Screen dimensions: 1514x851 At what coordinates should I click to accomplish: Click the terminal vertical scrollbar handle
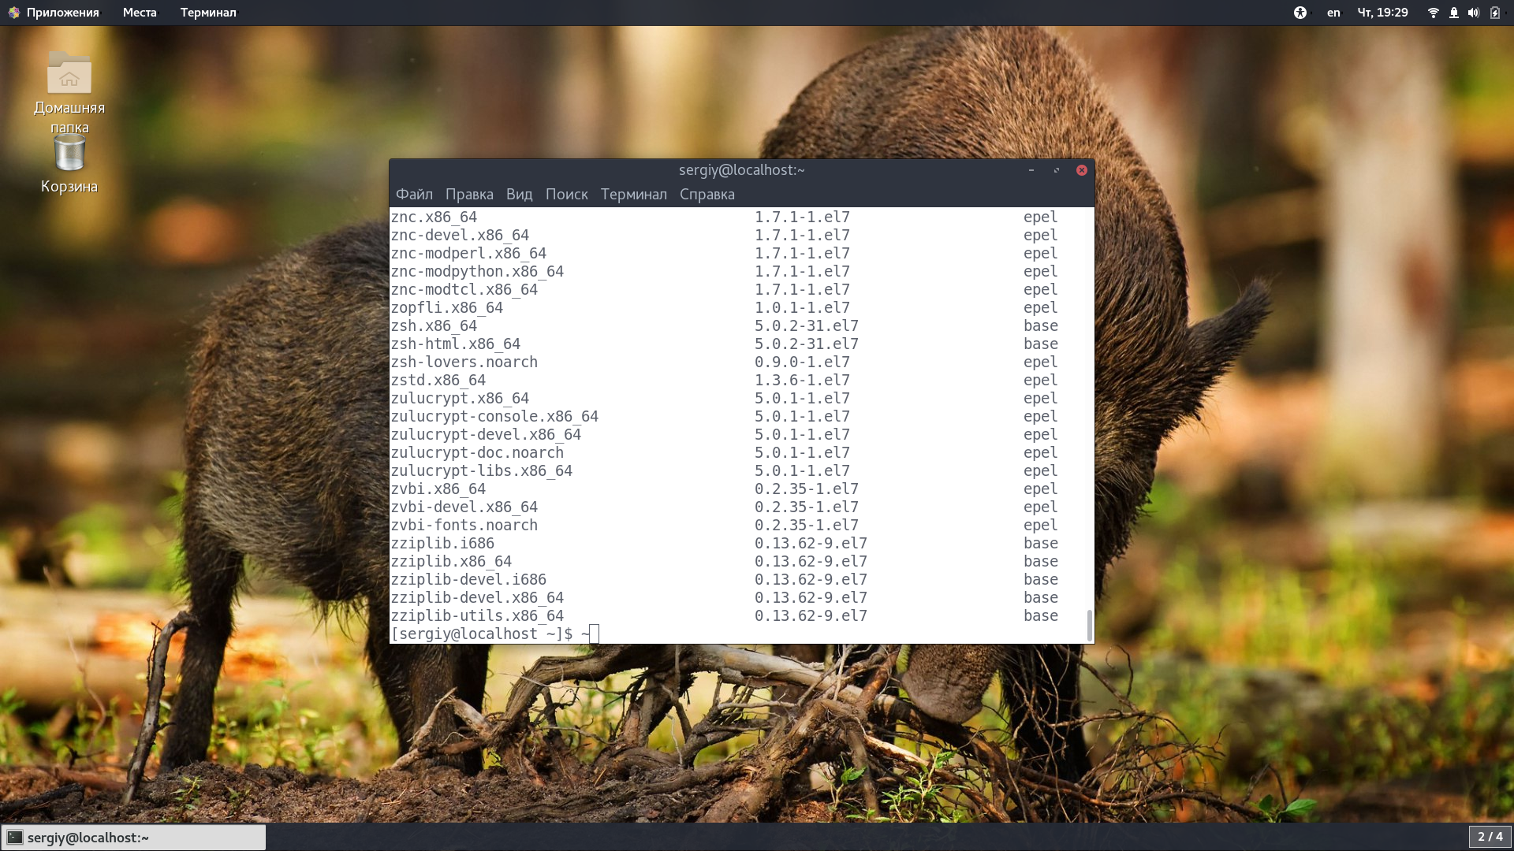click(x=1090, y=625)
